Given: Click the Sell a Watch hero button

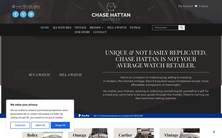Looking at the screenshot, I should click(x=70, y=75).
